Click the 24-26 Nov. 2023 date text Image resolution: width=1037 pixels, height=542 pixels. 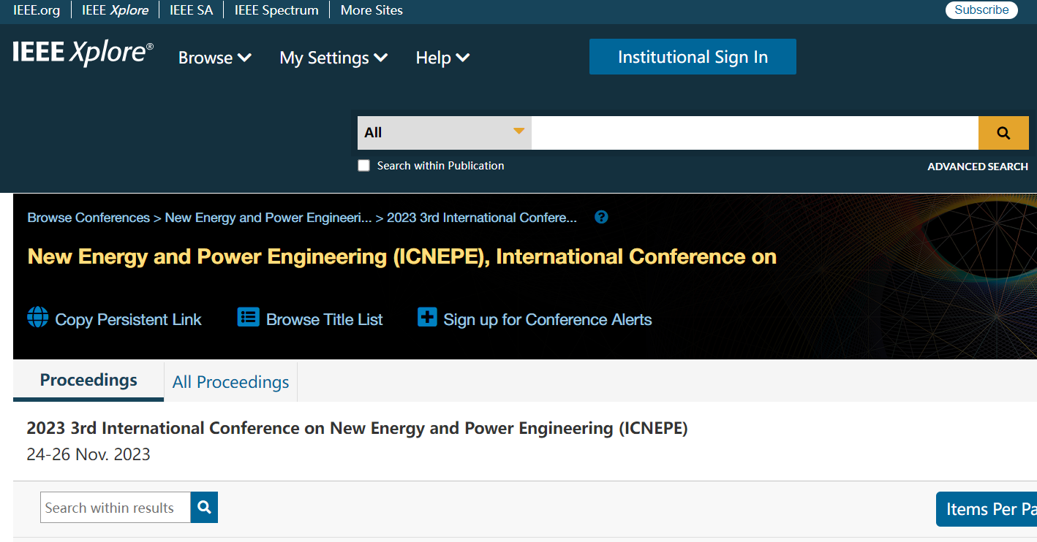point(88,454)
